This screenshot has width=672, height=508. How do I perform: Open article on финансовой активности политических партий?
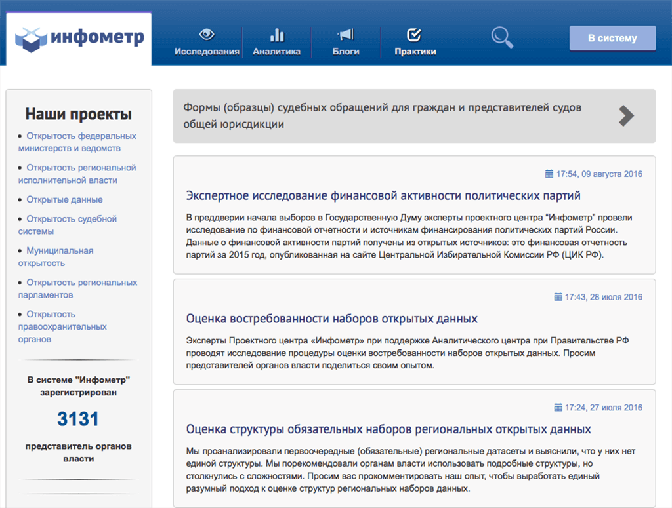click(383, 196)
